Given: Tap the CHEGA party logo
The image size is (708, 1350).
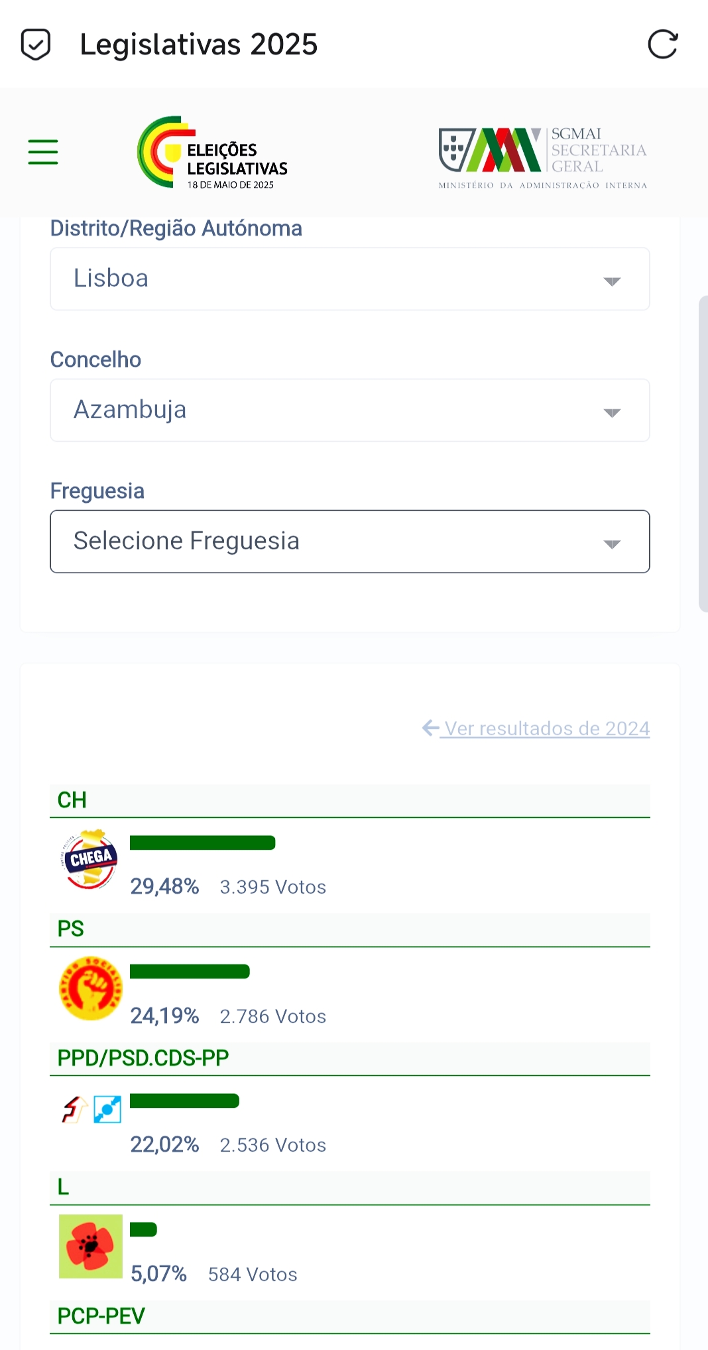Looking at the screenshot, I should click(90, 860).
